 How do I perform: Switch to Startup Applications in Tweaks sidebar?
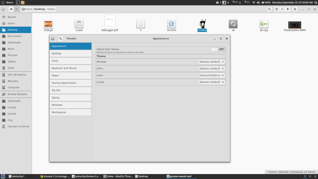[x=70, y=83]
